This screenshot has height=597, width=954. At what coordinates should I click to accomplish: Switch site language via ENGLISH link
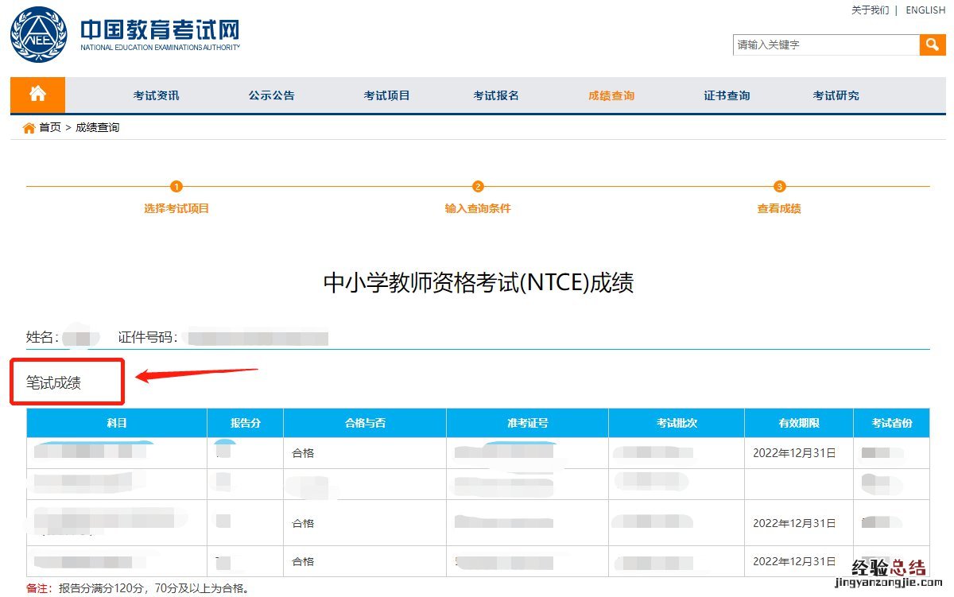coord(925,10)
